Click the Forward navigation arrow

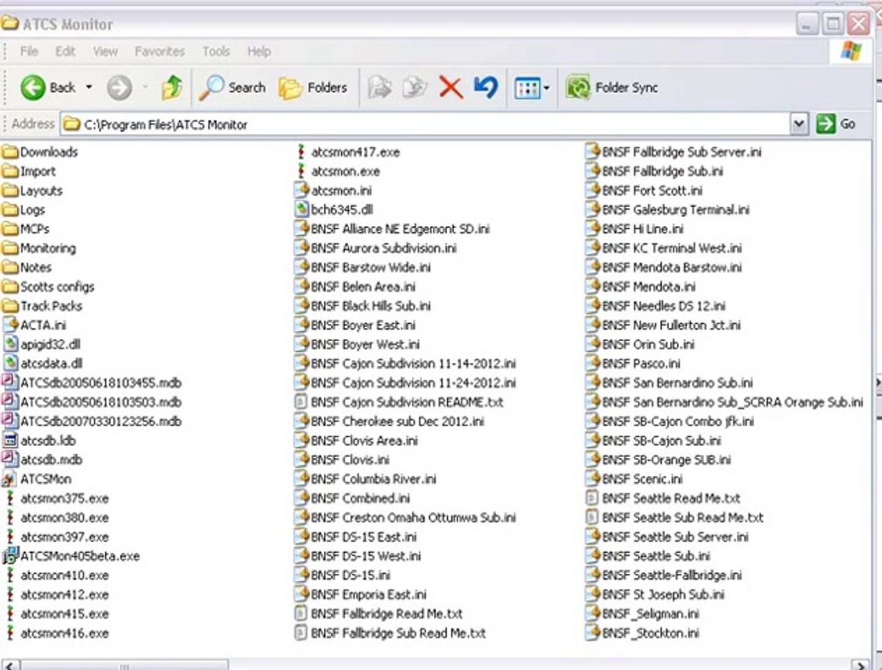tap(119, 87)
